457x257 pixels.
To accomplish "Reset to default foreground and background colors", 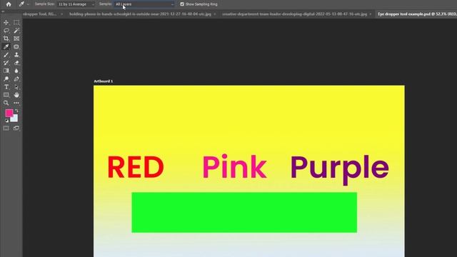I will pos(6,121).
